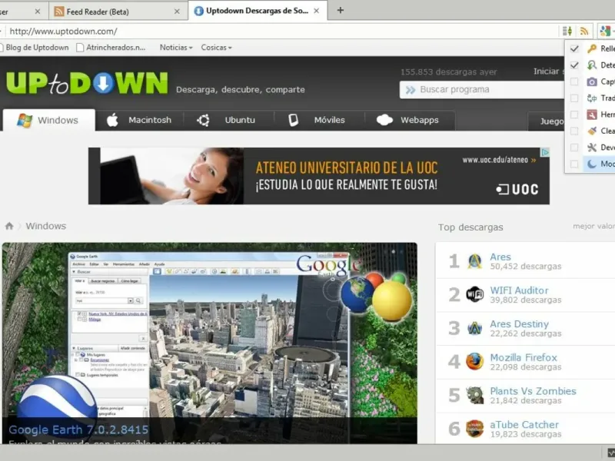Screen dimensions: 615x461
Task: Click the Ares download link
Action: point(500,257)
